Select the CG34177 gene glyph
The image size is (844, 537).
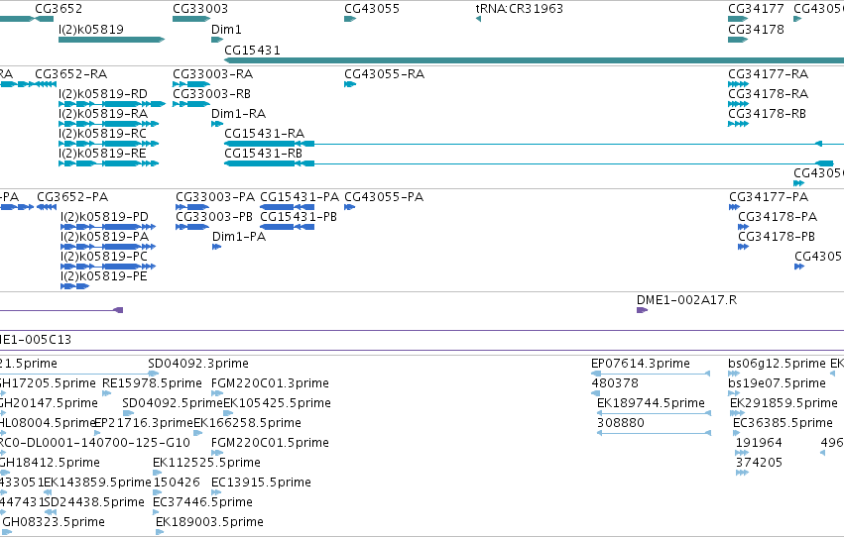point(738,19)
